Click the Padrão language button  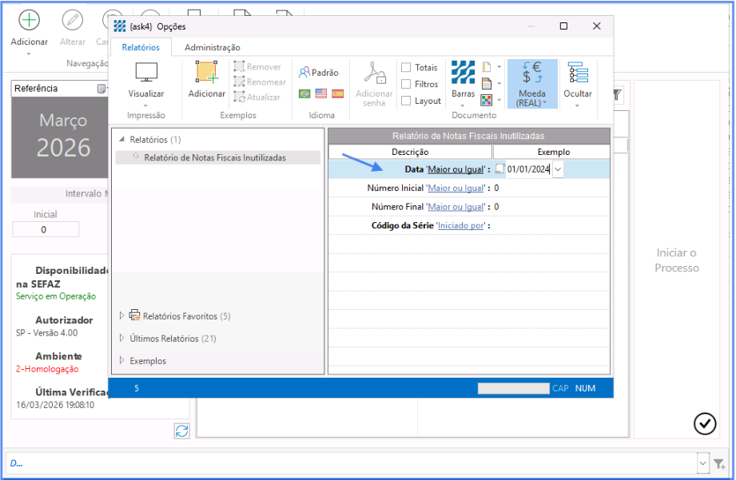pos(318,73)
